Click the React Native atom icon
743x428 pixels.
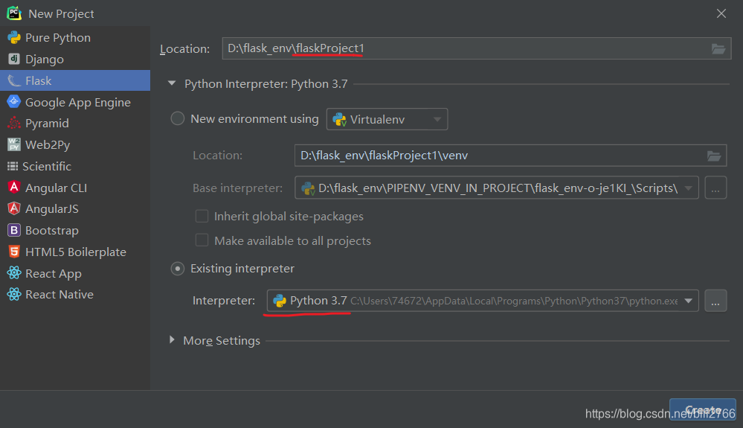pyautogui.click(x=14, y=294)
